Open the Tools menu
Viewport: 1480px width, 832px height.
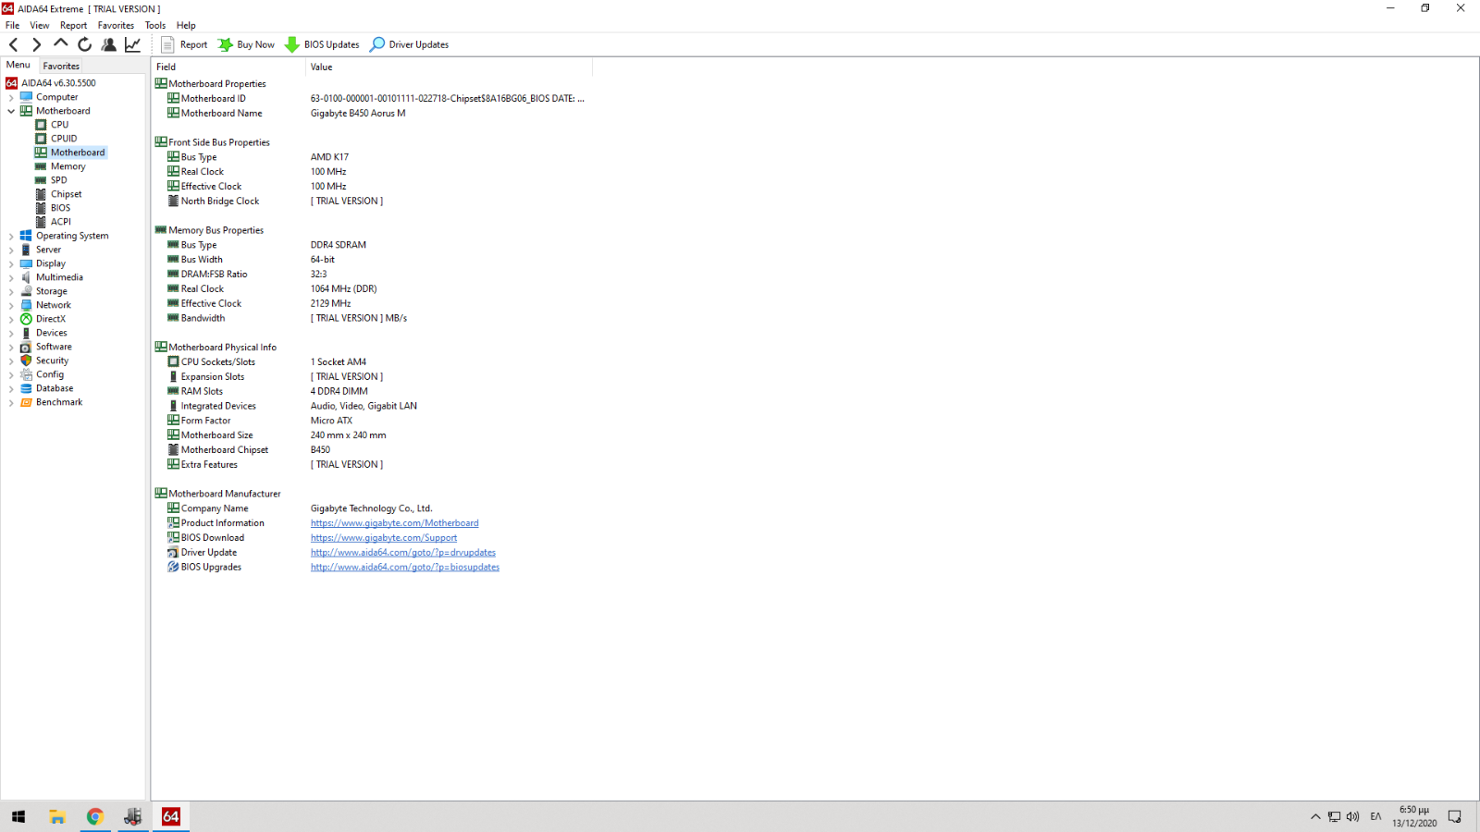coord(155,25)
